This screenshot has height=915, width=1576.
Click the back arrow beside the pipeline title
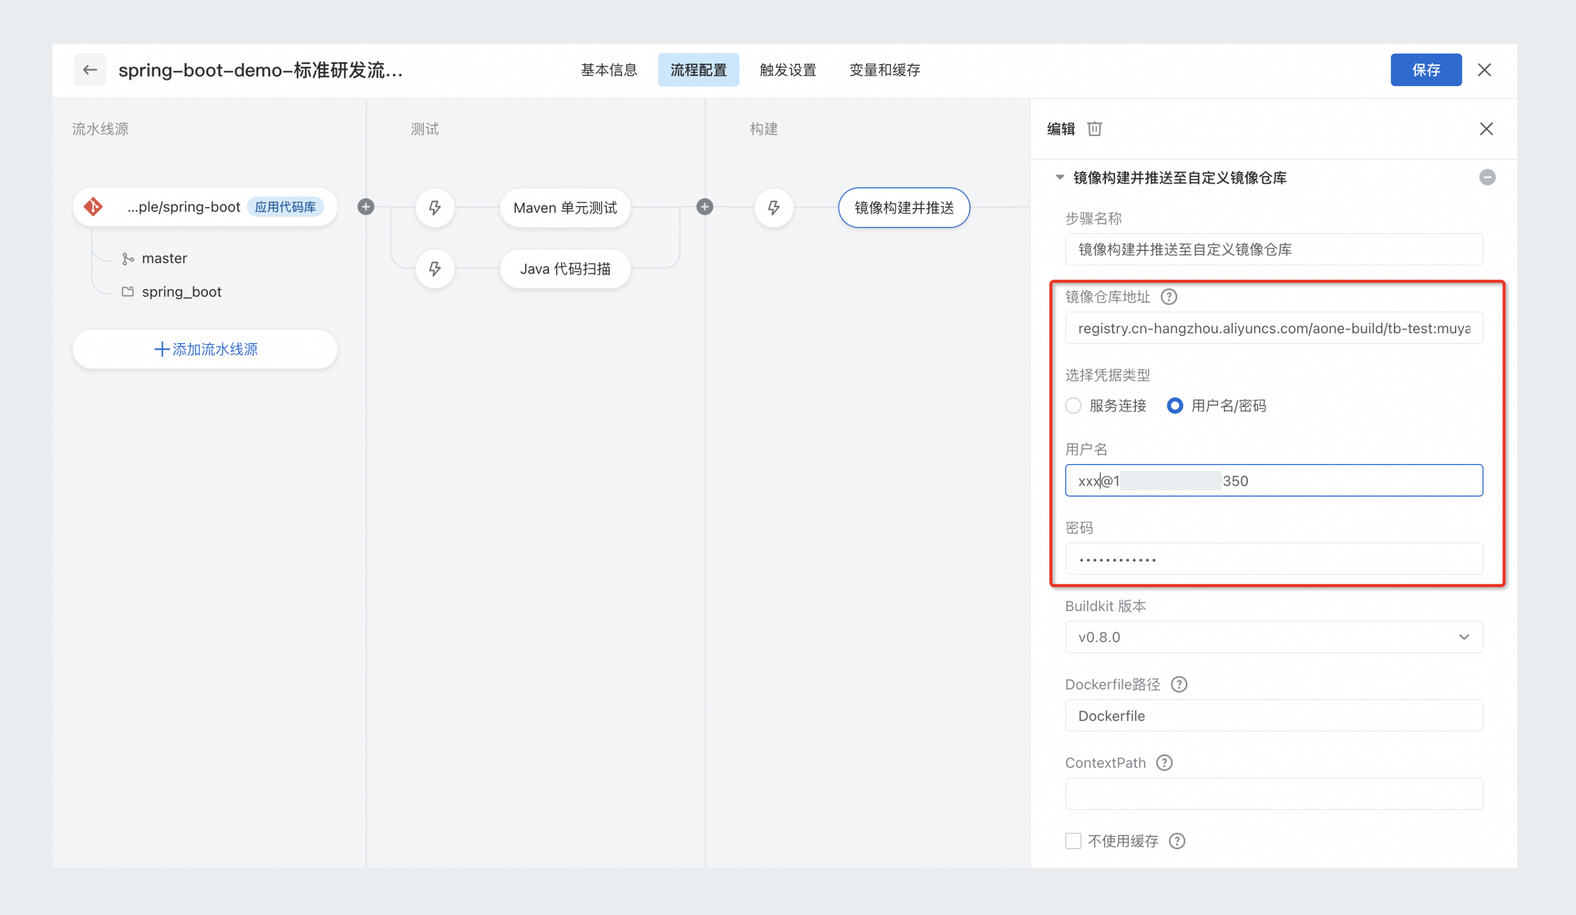coord(89,70)
